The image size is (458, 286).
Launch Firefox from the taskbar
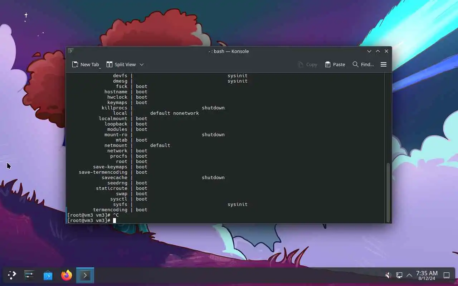click(67, 275)
